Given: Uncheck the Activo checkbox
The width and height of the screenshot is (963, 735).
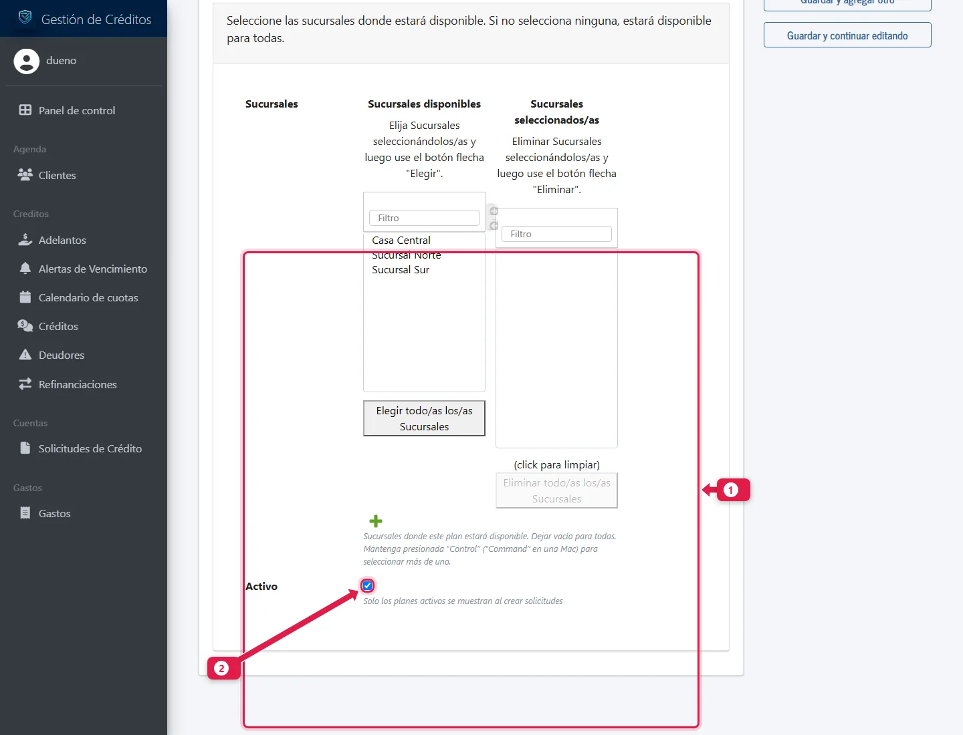Looking at the screenshot, I should 368,586.
